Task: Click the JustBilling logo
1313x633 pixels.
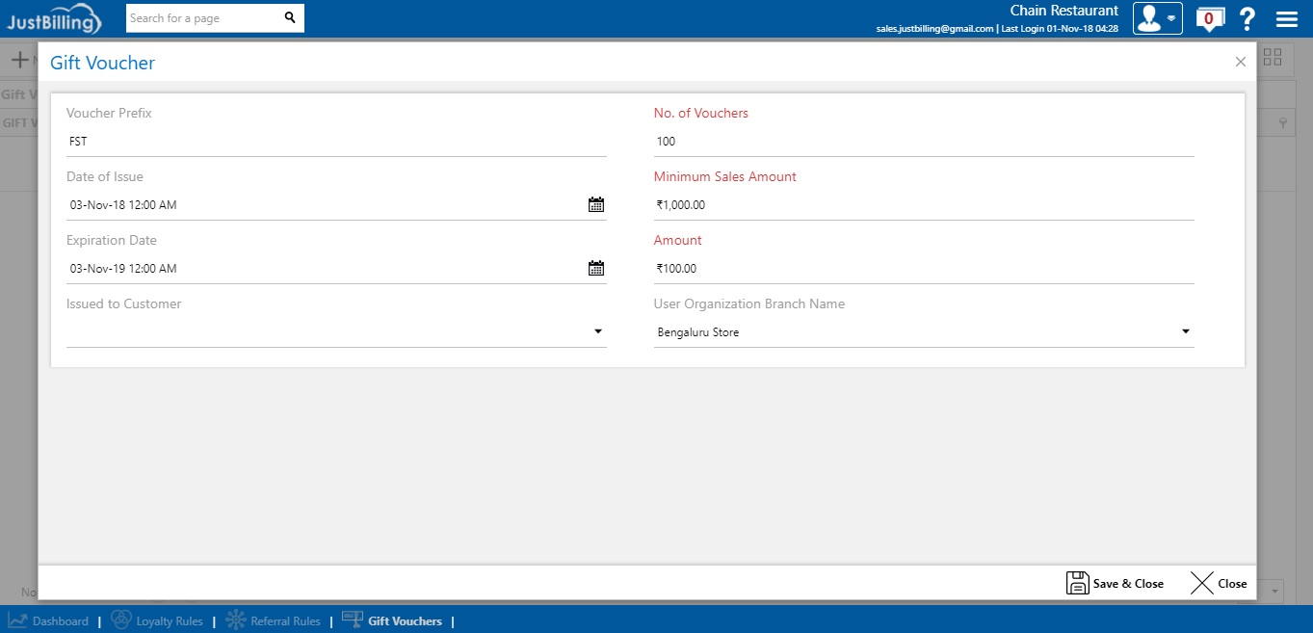Action: point(54,18)
